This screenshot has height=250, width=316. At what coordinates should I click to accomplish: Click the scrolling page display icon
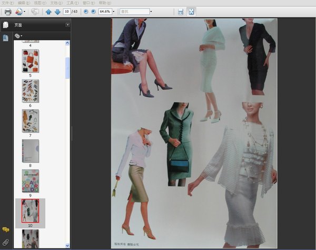point(181,12)
